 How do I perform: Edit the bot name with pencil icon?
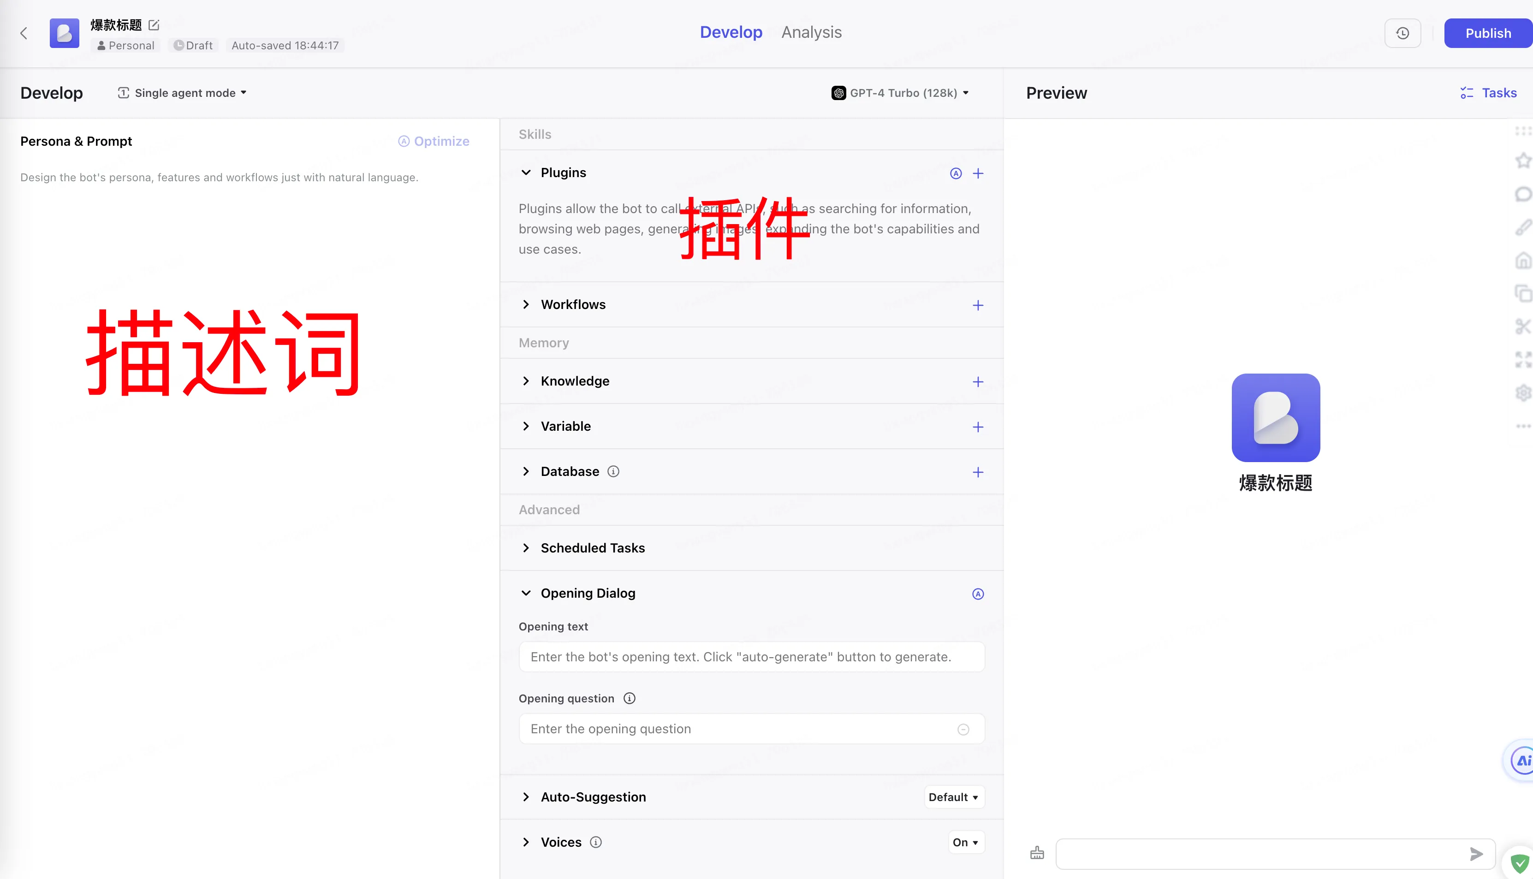tap(154, 25)
